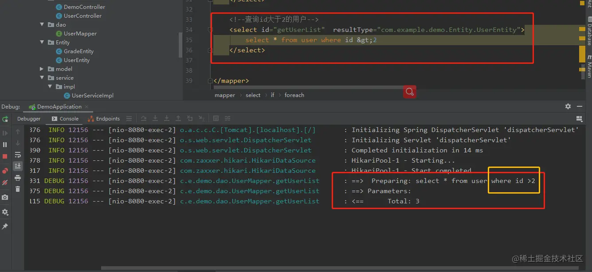This screenshot has width=592, height=272.
Task: Toggle soft-wrap in console
Action: (18, 155)
